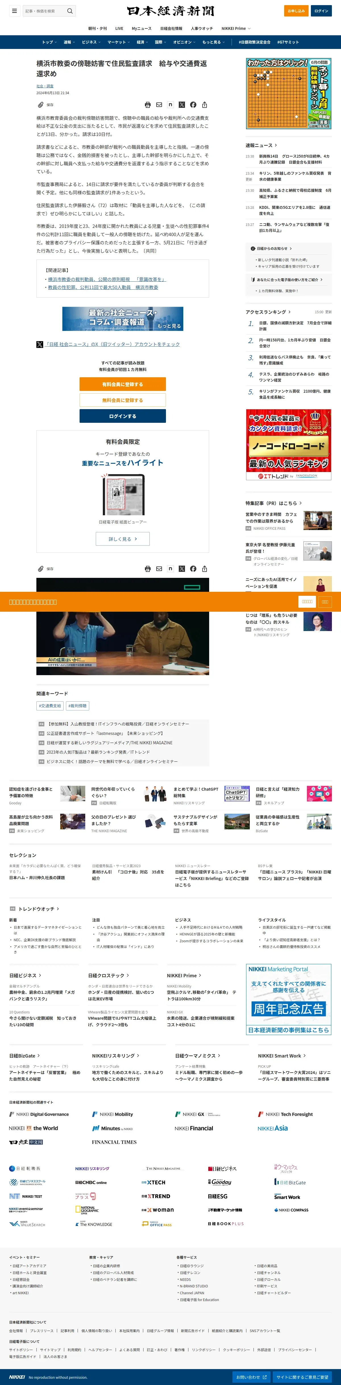Click the NIKKEI COMPASS logo
This screenshot has height=1385, width=341.
click(x=291, y=1210)
